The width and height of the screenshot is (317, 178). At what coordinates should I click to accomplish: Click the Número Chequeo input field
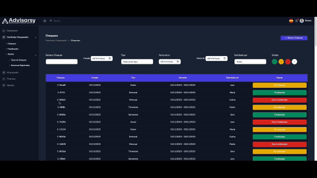[61, 61]
